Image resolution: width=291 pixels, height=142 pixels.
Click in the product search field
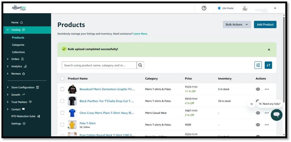pos(99,65)
